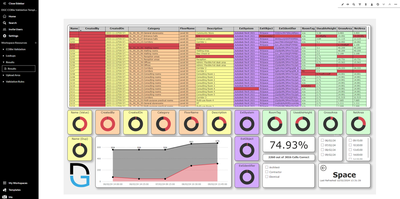
Task: Click the My Workspaces grid icon
Action: pos(4,183)
